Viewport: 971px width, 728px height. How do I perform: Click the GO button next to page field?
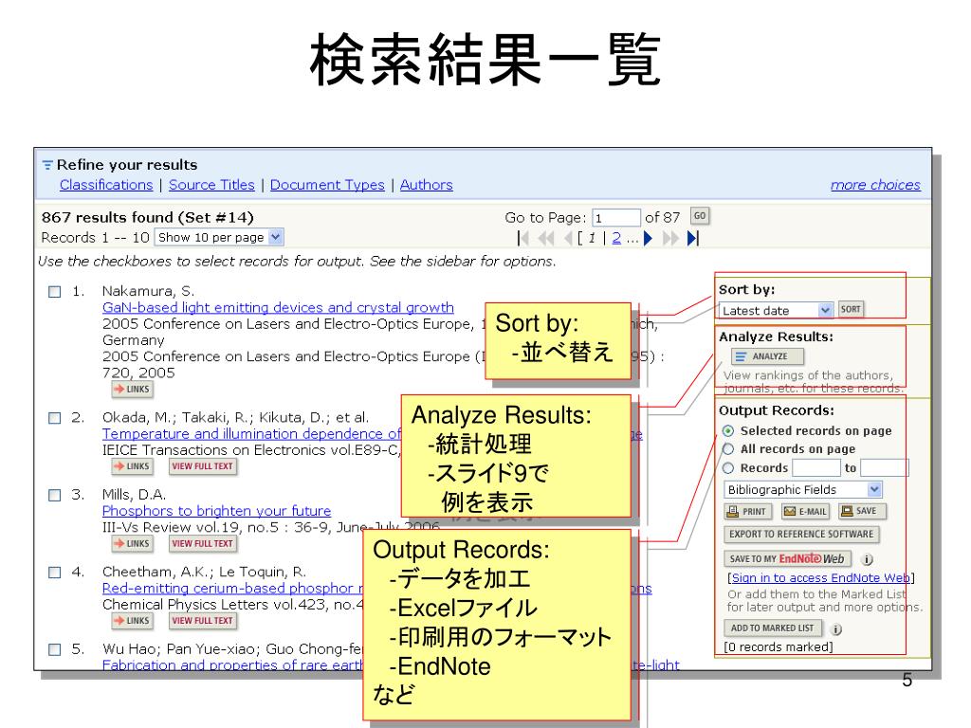[699, 216]
